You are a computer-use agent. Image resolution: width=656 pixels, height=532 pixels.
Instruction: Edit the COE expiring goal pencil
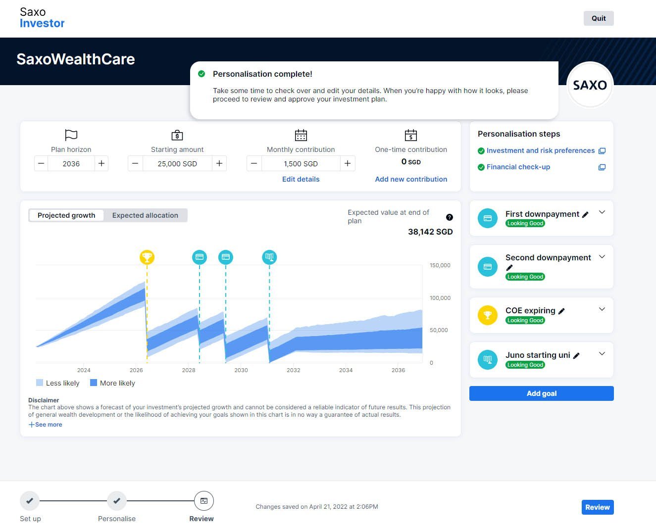(561, 311)
